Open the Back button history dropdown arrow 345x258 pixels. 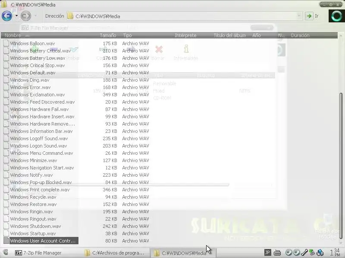16,16
